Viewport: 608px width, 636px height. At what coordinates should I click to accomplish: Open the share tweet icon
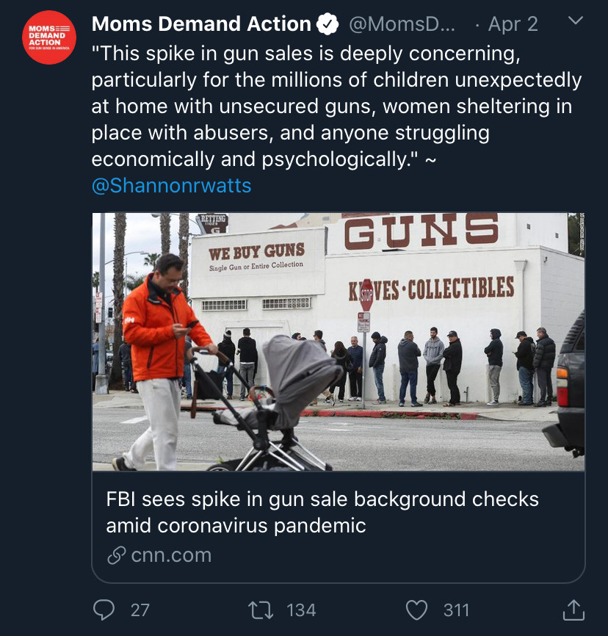point(573,610)
